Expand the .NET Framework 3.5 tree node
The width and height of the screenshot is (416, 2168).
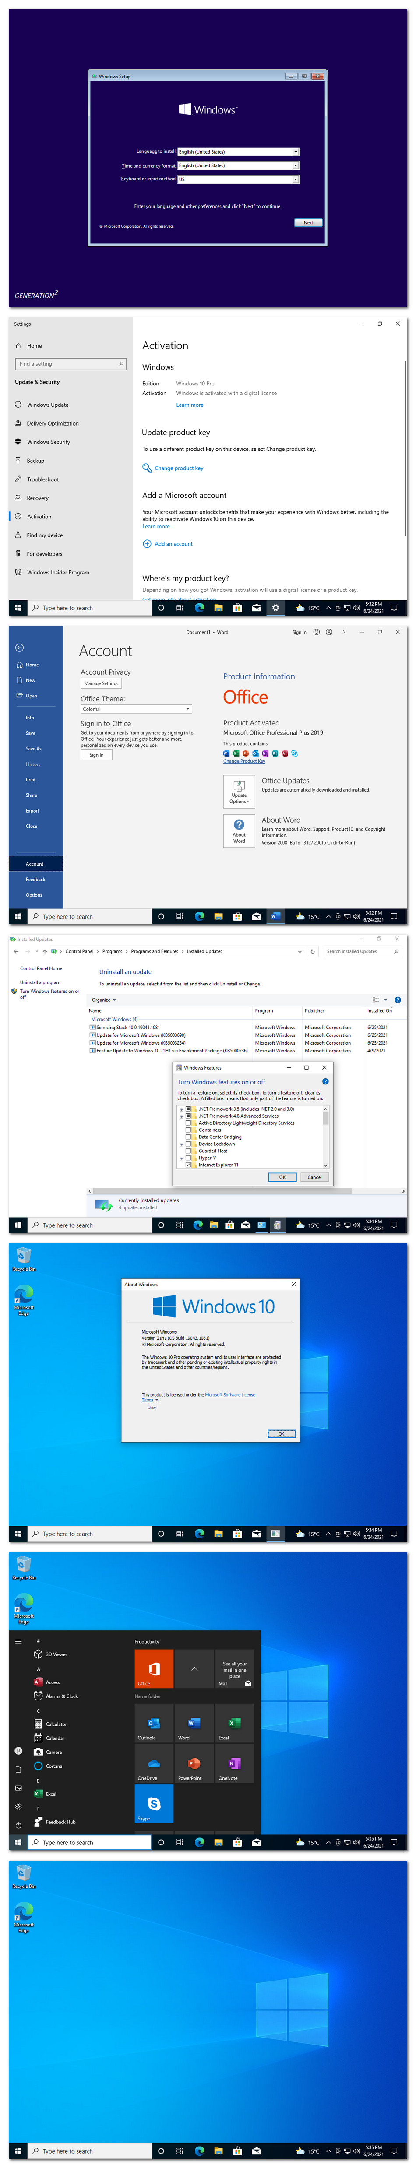click(x=181, y=1109)
